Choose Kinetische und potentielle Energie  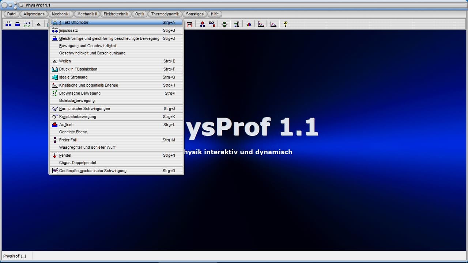pos(116,85)
